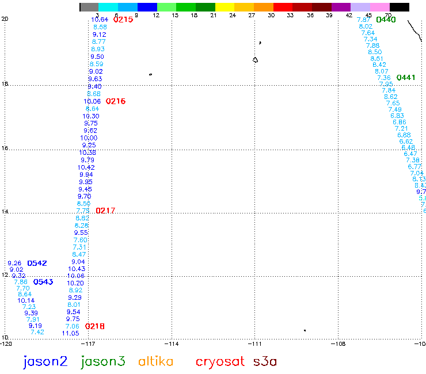
Task: Click the value 6.47
Action: (x=410, y=154)
